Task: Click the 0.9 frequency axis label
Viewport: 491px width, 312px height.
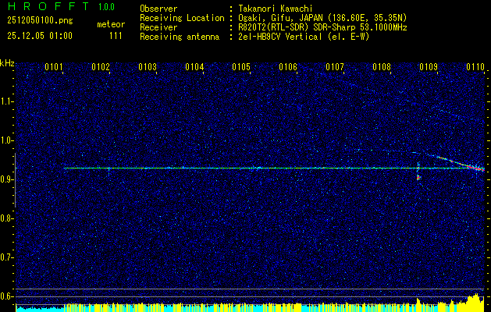Action: tap(7, 179)
